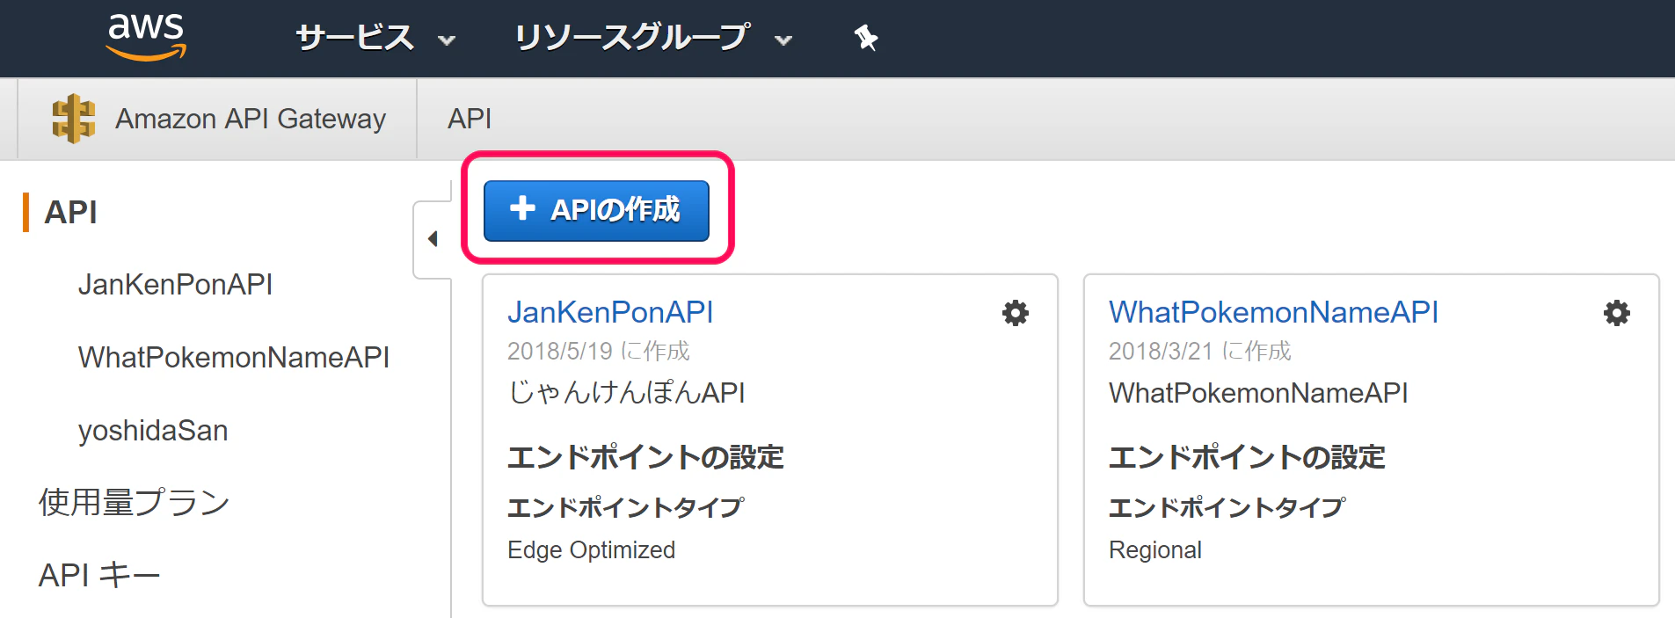Expand the リソースグループ dropdown menu
Viewport: 1675px width, 618px height.
click(653, 38)
